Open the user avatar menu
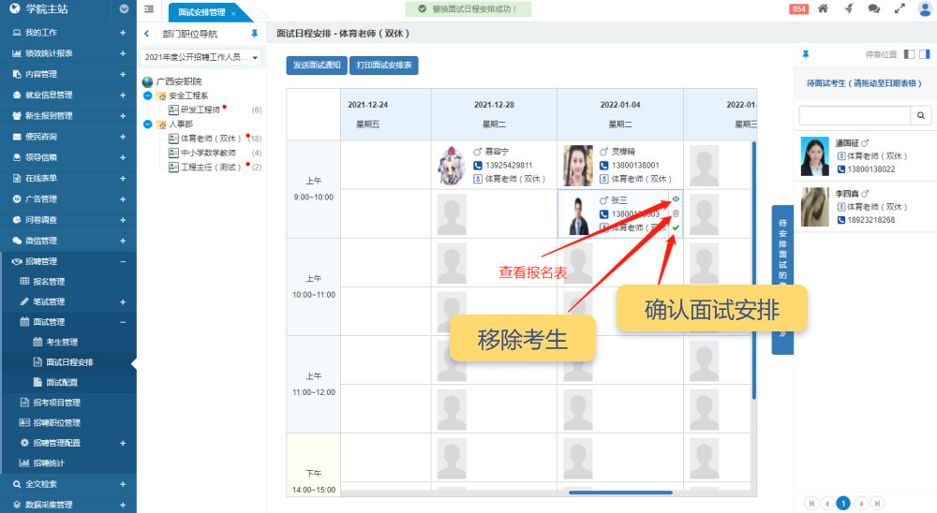937x513 pixels. [x=924, y=9]
